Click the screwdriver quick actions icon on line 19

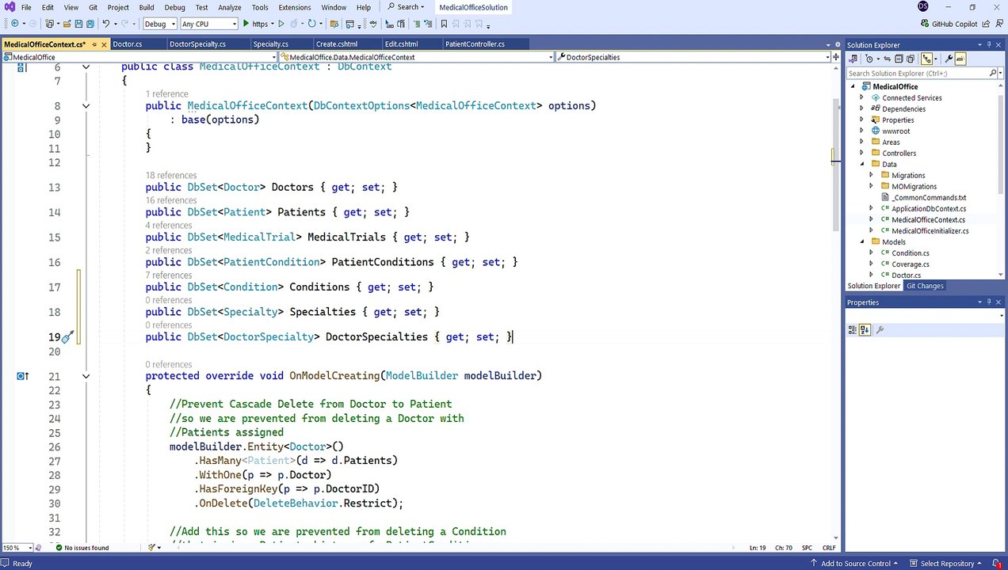point(68,337)
